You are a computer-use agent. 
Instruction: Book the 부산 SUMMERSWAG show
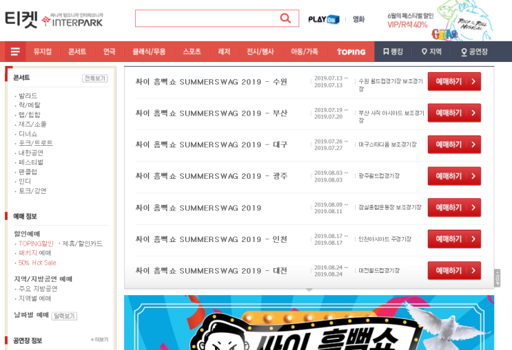point(454,113)
